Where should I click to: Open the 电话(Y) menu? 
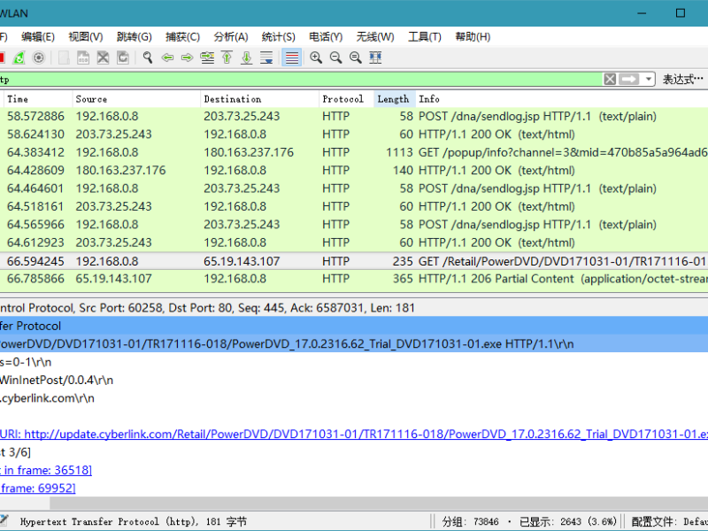326,36
